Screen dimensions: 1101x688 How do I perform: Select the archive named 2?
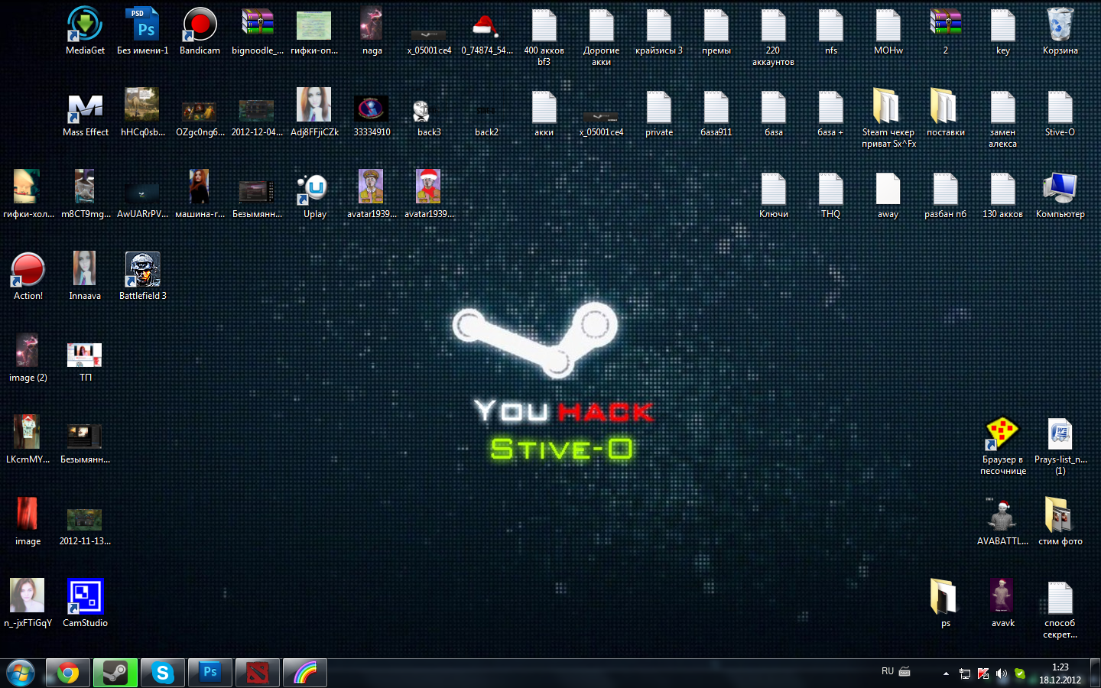[x=945, y=31]
